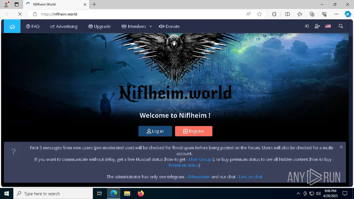Screen dimensions: 354x199
Task: Open the forum search icon
Action: click(341, 26)
